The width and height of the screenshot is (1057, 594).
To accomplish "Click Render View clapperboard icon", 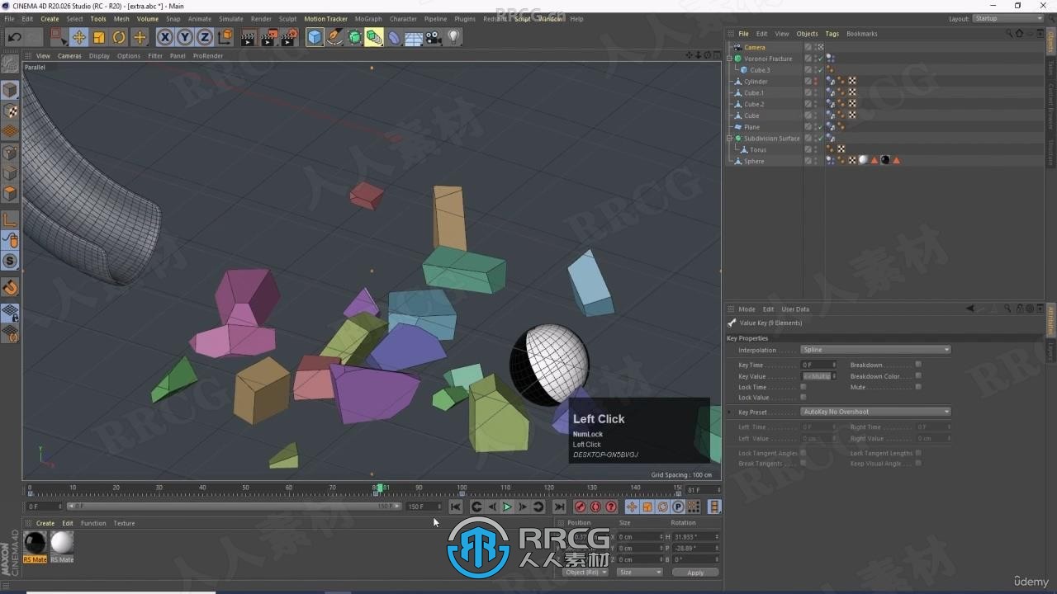I will coord(249,37).
